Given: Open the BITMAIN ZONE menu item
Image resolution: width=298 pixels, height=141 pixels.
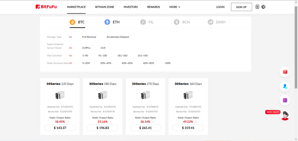Looking at the screenshot, I should [x=105, y=7].
